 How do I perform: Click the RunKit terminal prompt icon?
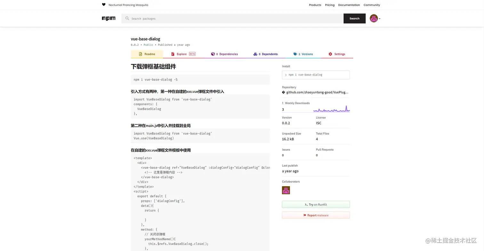(x=306, y=205)
